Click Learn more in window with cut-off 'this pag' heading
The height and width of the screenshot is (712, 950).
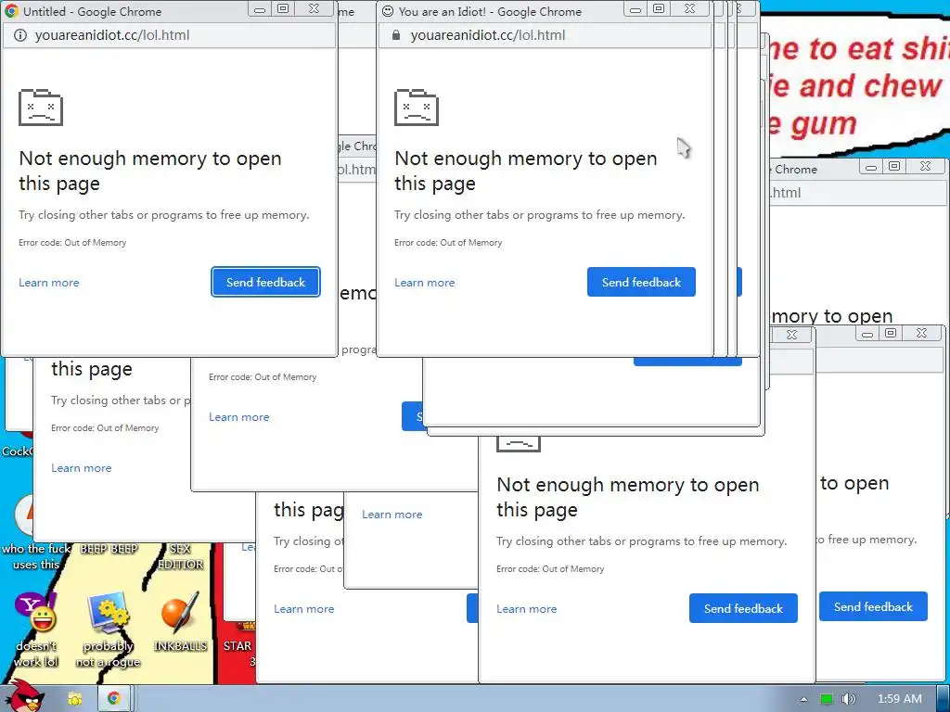coord(303,609)
